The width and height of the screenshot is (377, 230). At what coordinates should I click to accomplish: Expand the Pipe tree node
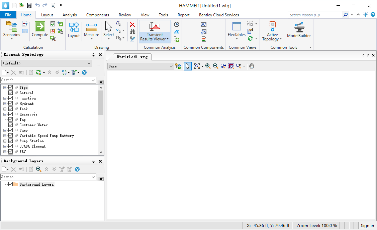click(x=5, y=87)
